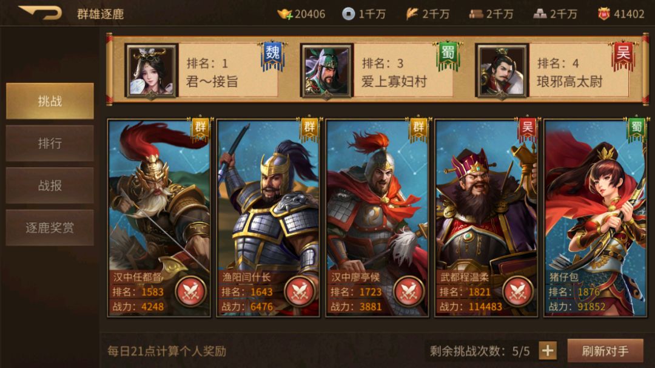Screen dimensions: 655x368
Task: Switch to the 排行 tab
Action: [x=50, y=143]
